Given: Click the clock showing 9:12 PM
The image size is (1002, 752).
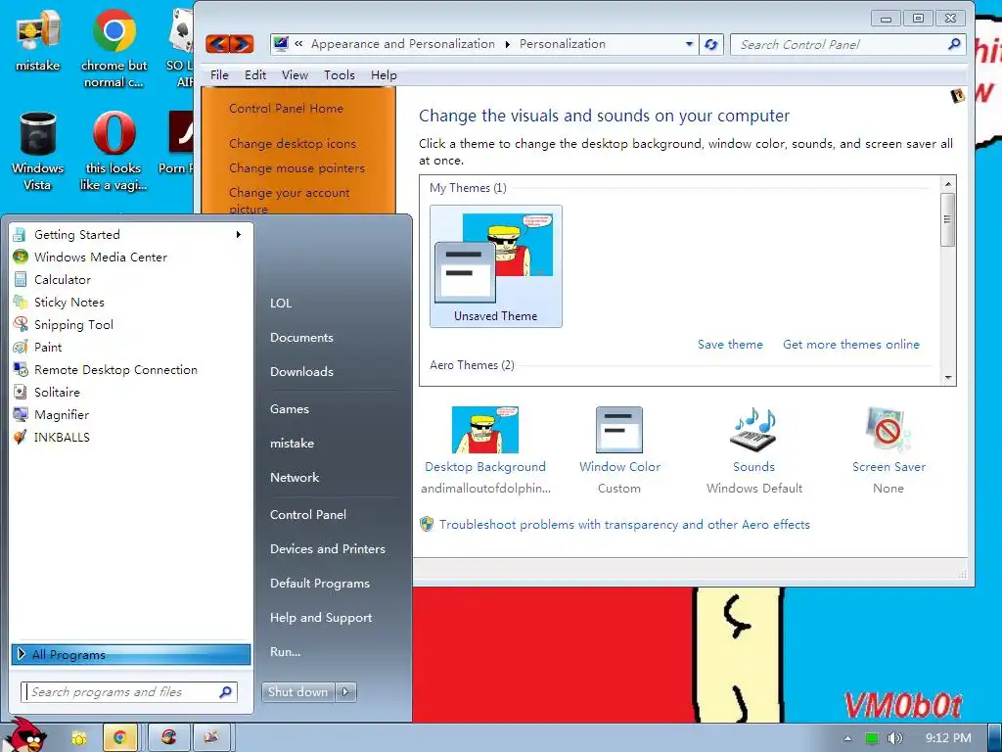Looking at the screenshot, I should tap(947, 738).
